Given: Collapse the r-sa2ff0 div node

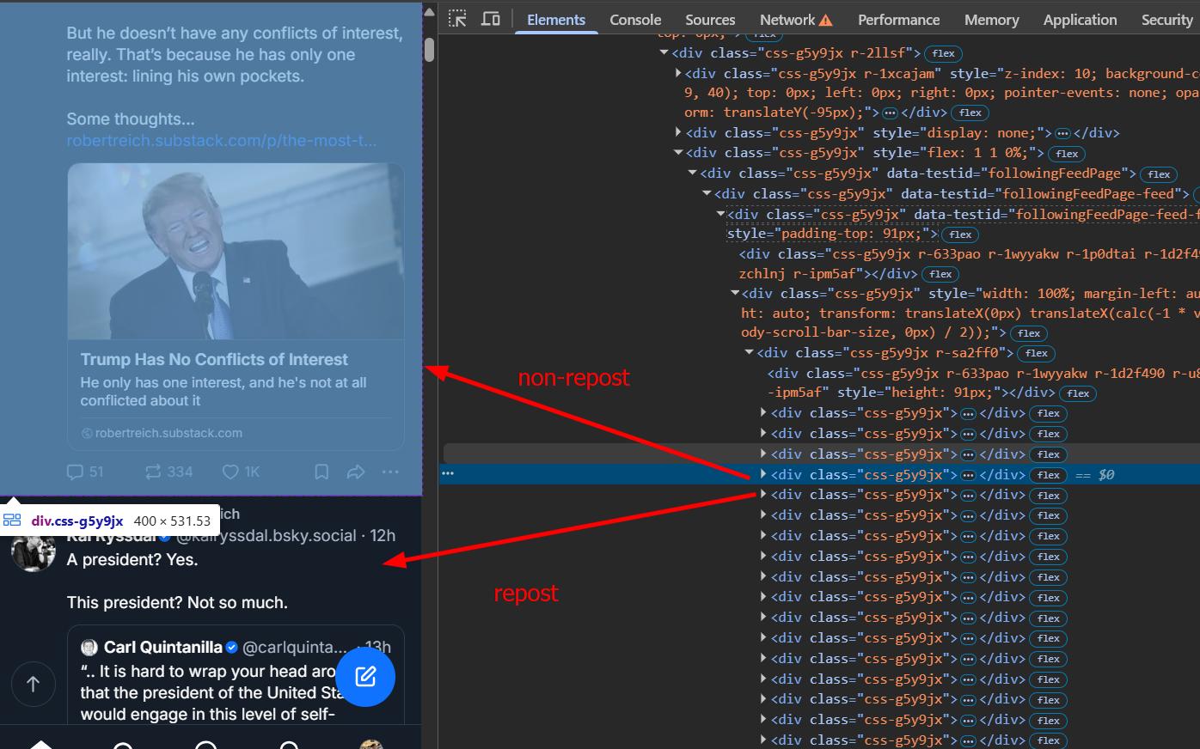Looking at the screenshot, I should click(x=749, y=352).
